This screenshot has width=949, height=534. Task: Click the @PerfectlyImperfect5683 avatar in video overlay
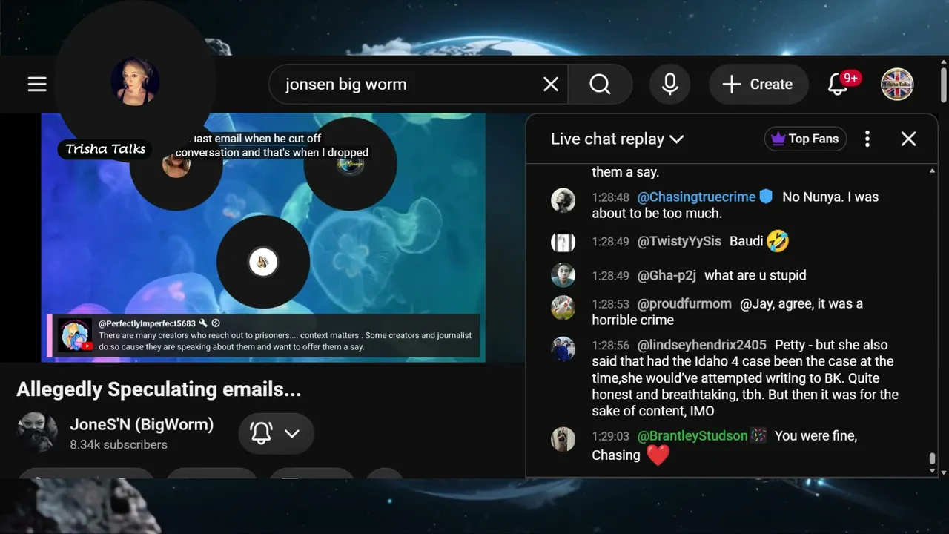pyautogui.click(x=76, y=335)
